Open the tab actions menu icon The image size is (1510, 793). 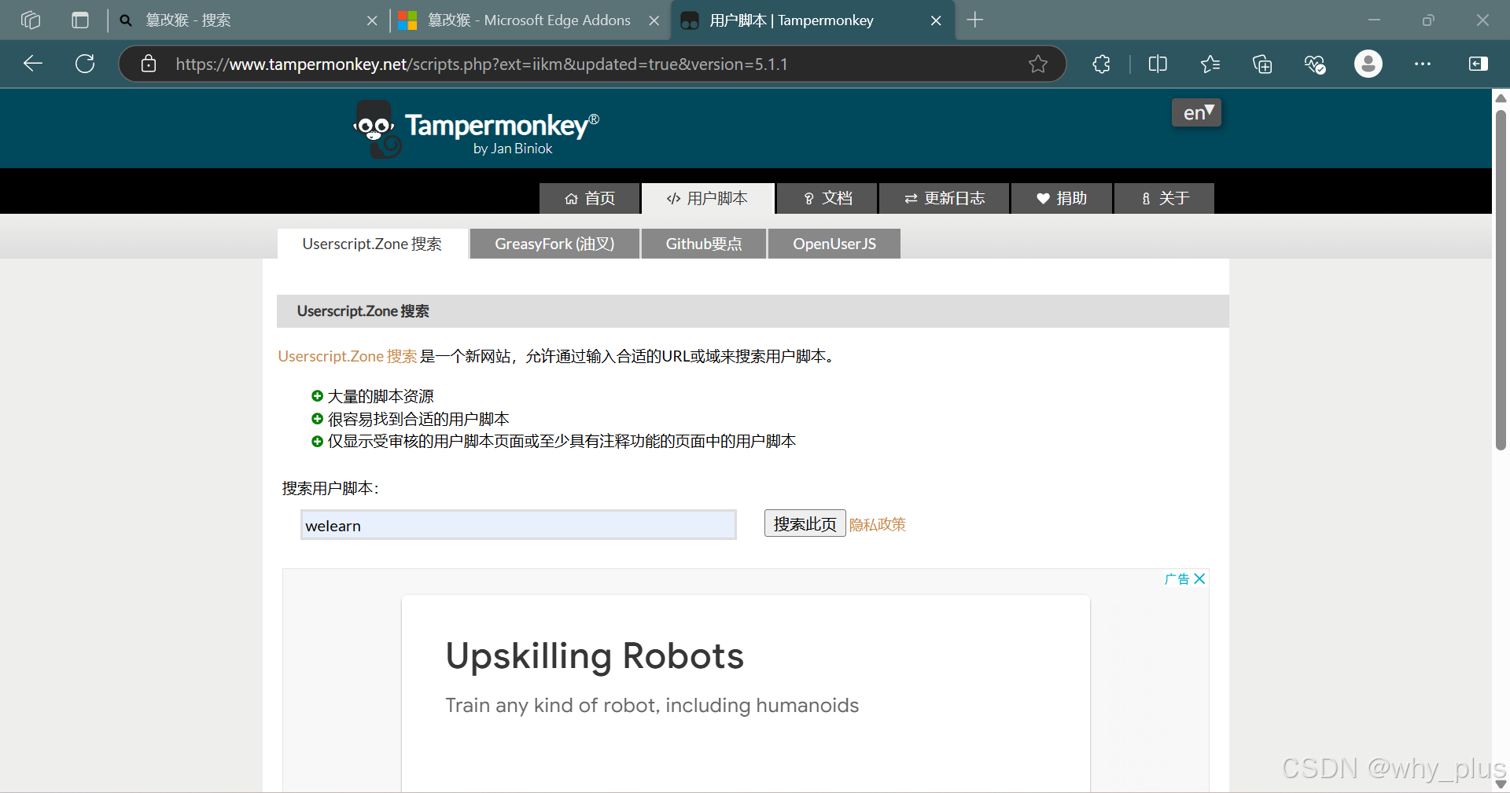click(80, 20)
